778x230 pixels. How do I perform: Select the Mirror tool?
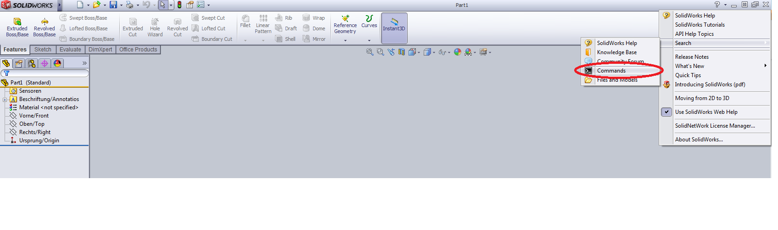pos(314,39)
